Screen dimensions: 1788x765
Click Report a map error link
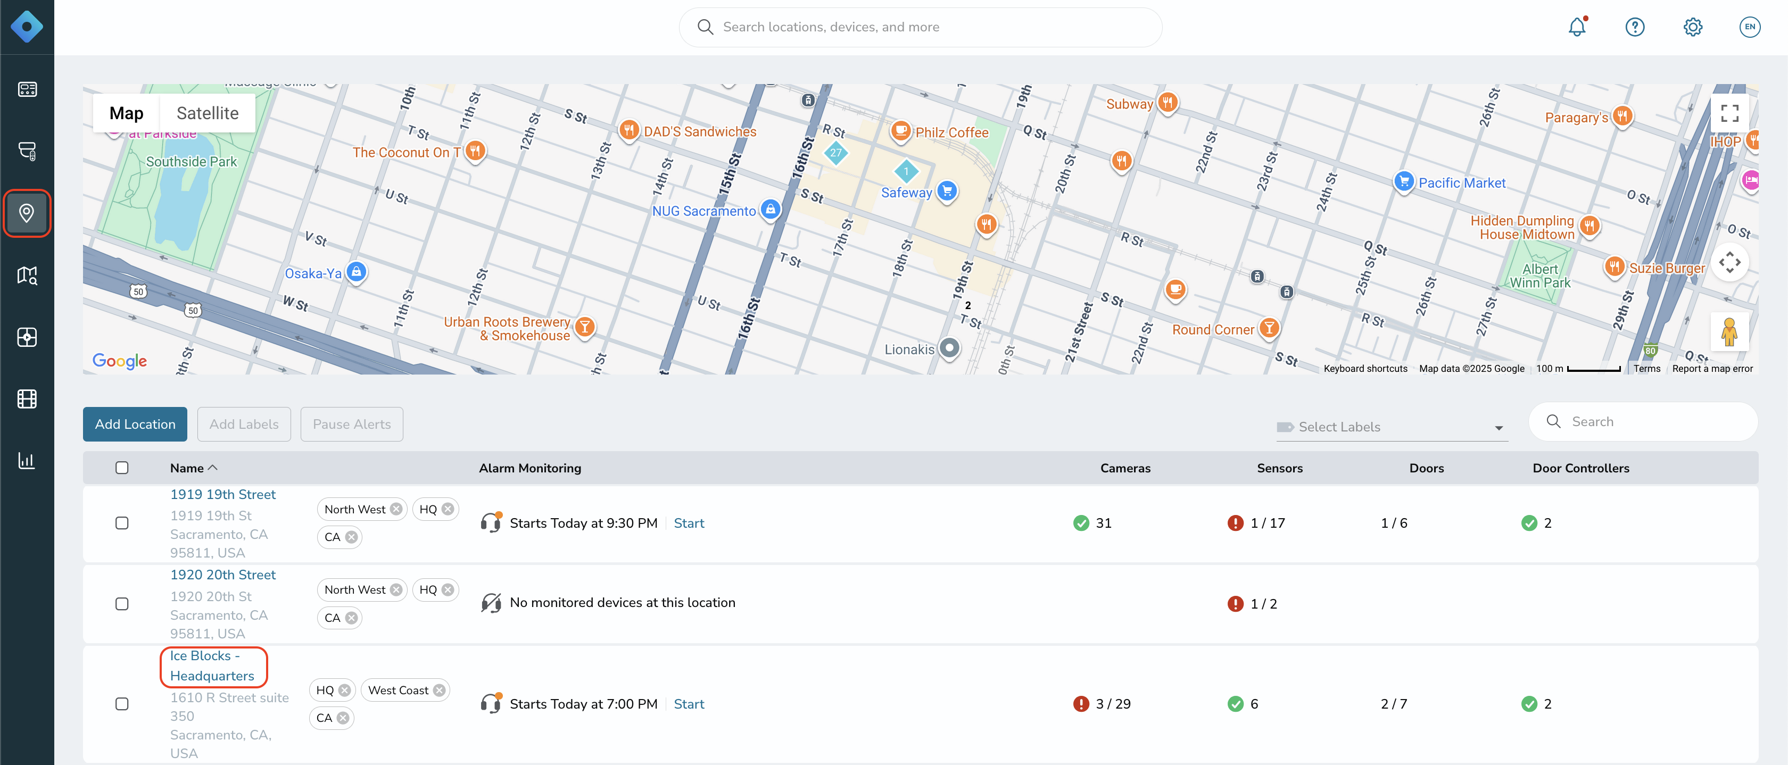(x=1712, y=369)
